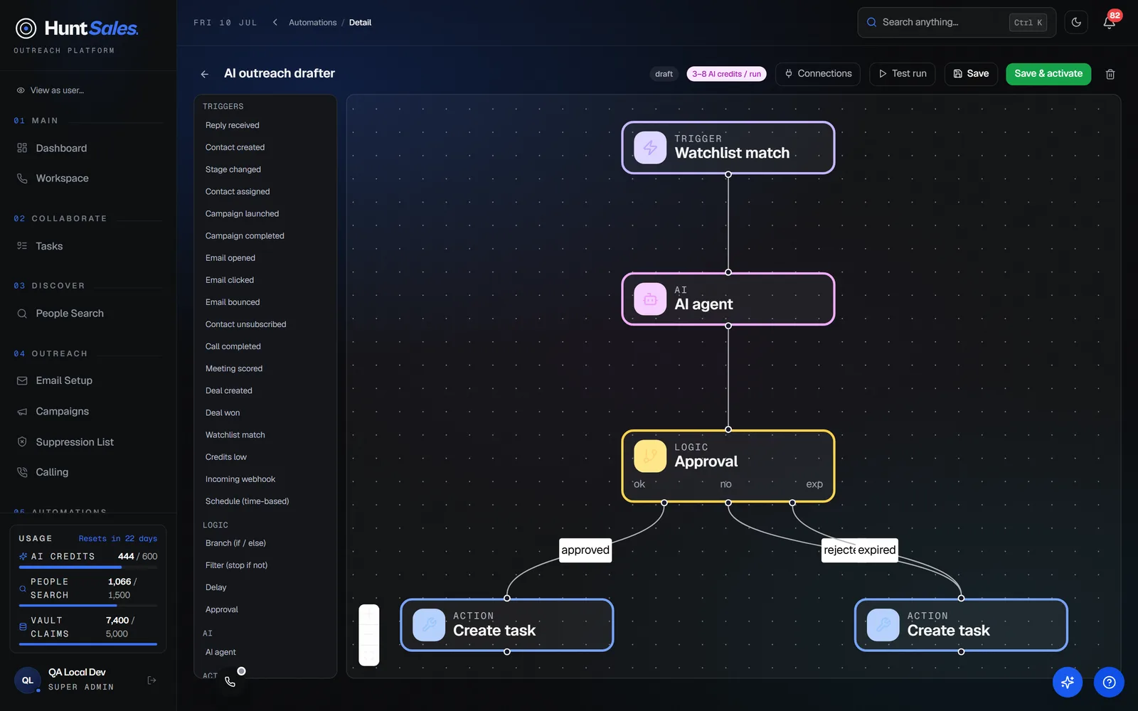The image size is (1138, 711).
Task: Delete automation using trash icon
Action: point(1110,74)
